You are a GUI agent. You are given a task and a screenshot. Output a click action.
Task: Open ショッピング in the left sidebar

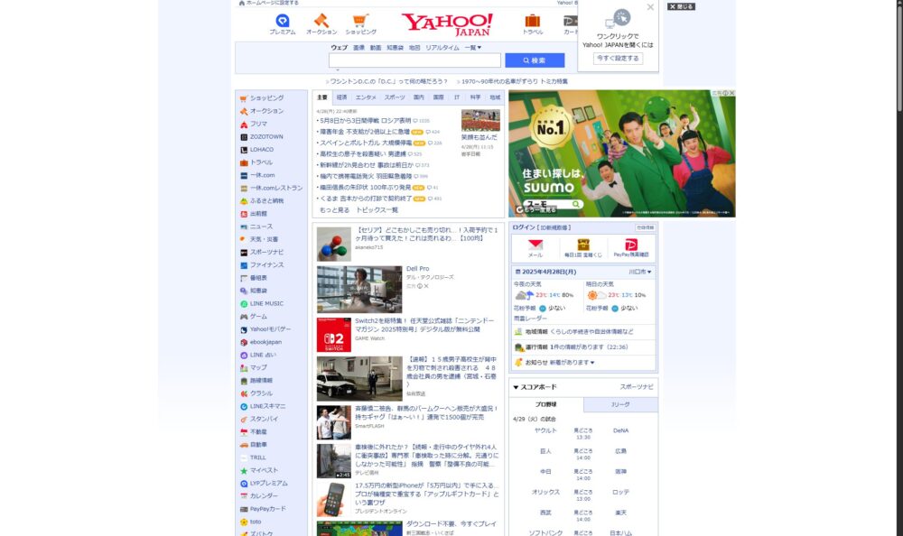266,97
